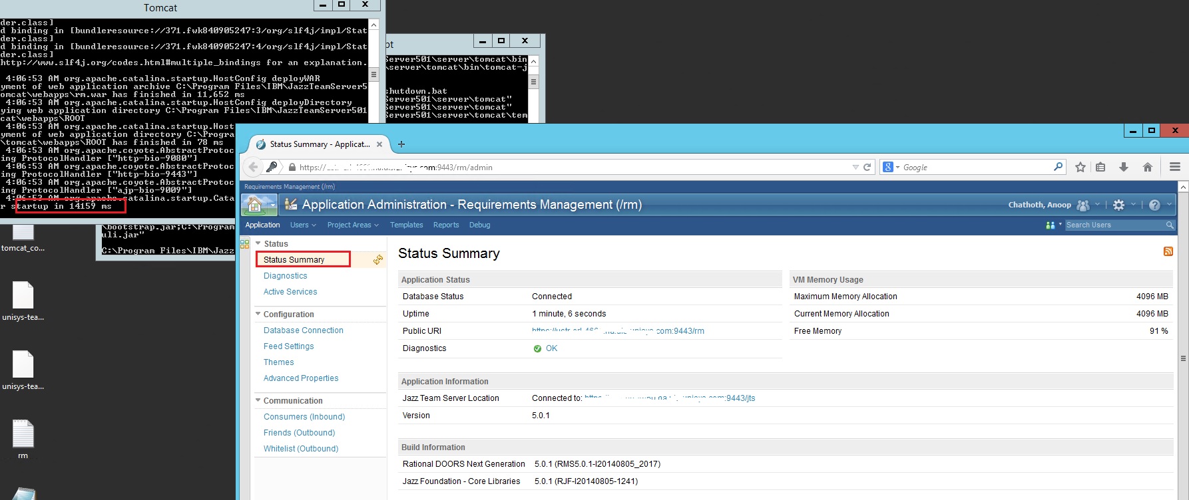Open the user profile icon next to Chathoth, Anoop
Image resolution: width=1189 pixels, height=500 pixels.
pos(1083,205)
